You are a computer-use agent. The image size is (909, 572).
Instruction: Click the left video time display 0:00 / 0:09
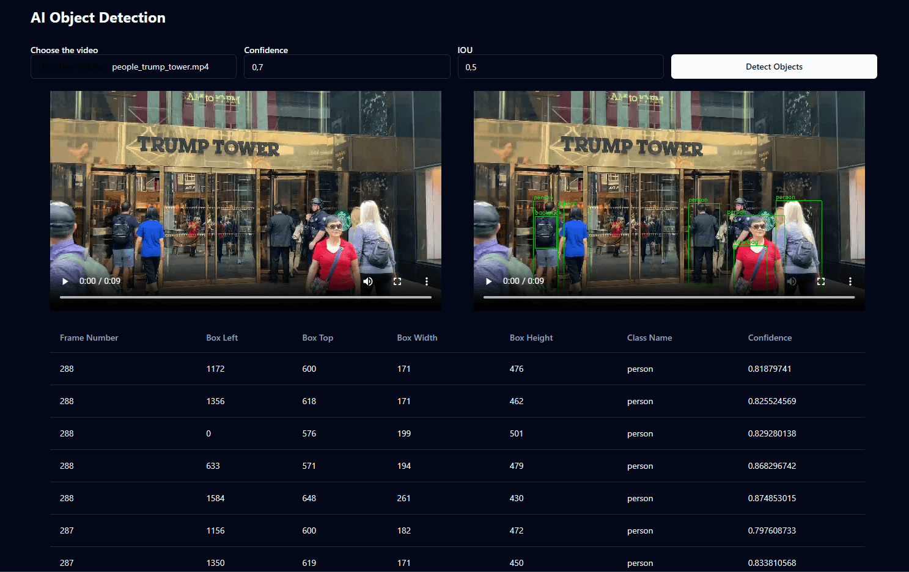click(100, 281)
